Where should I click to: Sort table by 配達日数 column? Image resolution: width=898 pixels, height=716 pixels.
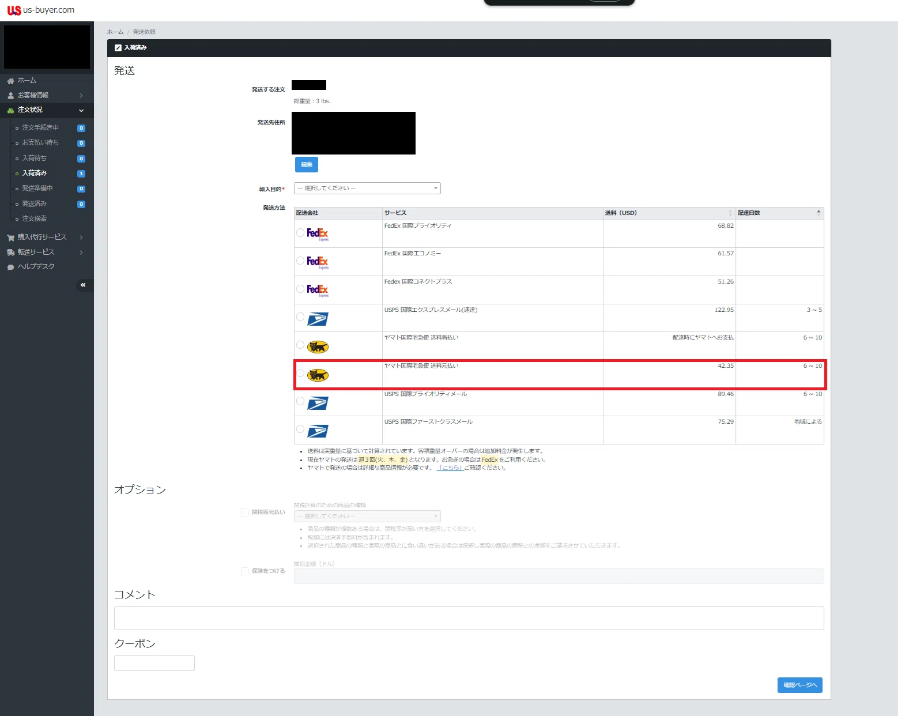coord(780,213)
